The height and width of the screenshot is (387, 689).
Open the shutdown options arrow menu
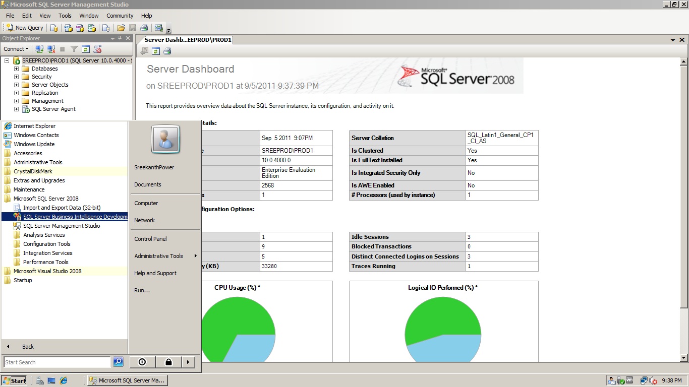point(188,362)
